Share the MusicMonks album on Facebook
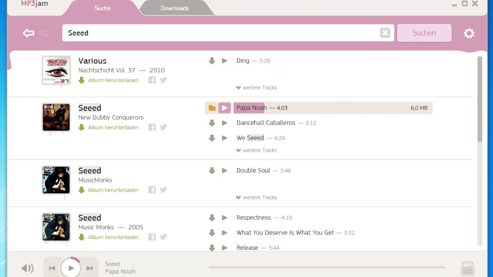The image size is (493, 277). pos(152,190)
